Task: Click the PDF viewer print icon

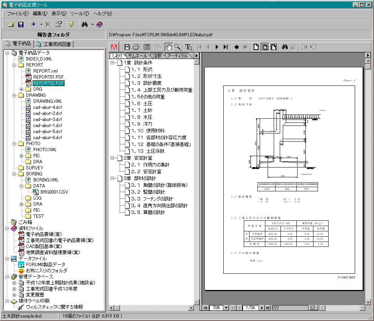Action: tap(136, 47)
